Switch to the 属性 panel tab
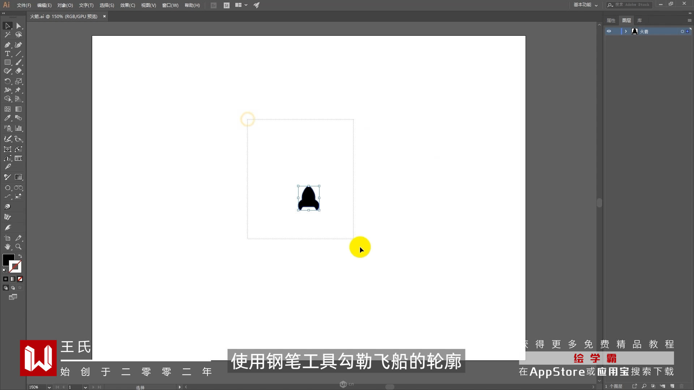Image resolution: width=694 pixels, height=390 pixels. coord(611,21)
